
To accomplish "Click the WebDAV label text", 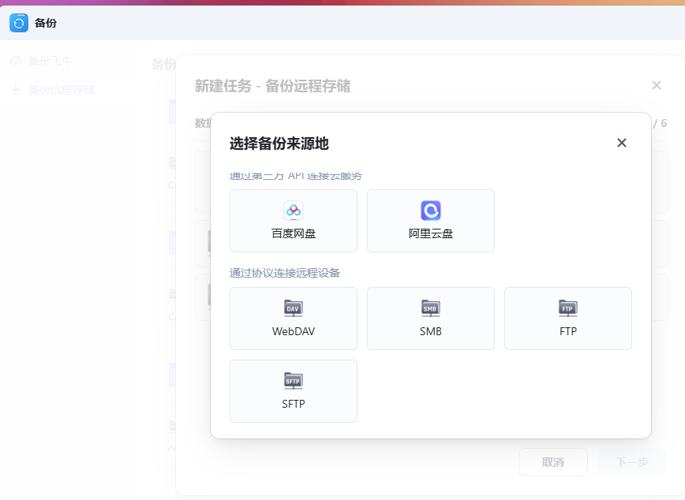I will [x=294, y=331].
